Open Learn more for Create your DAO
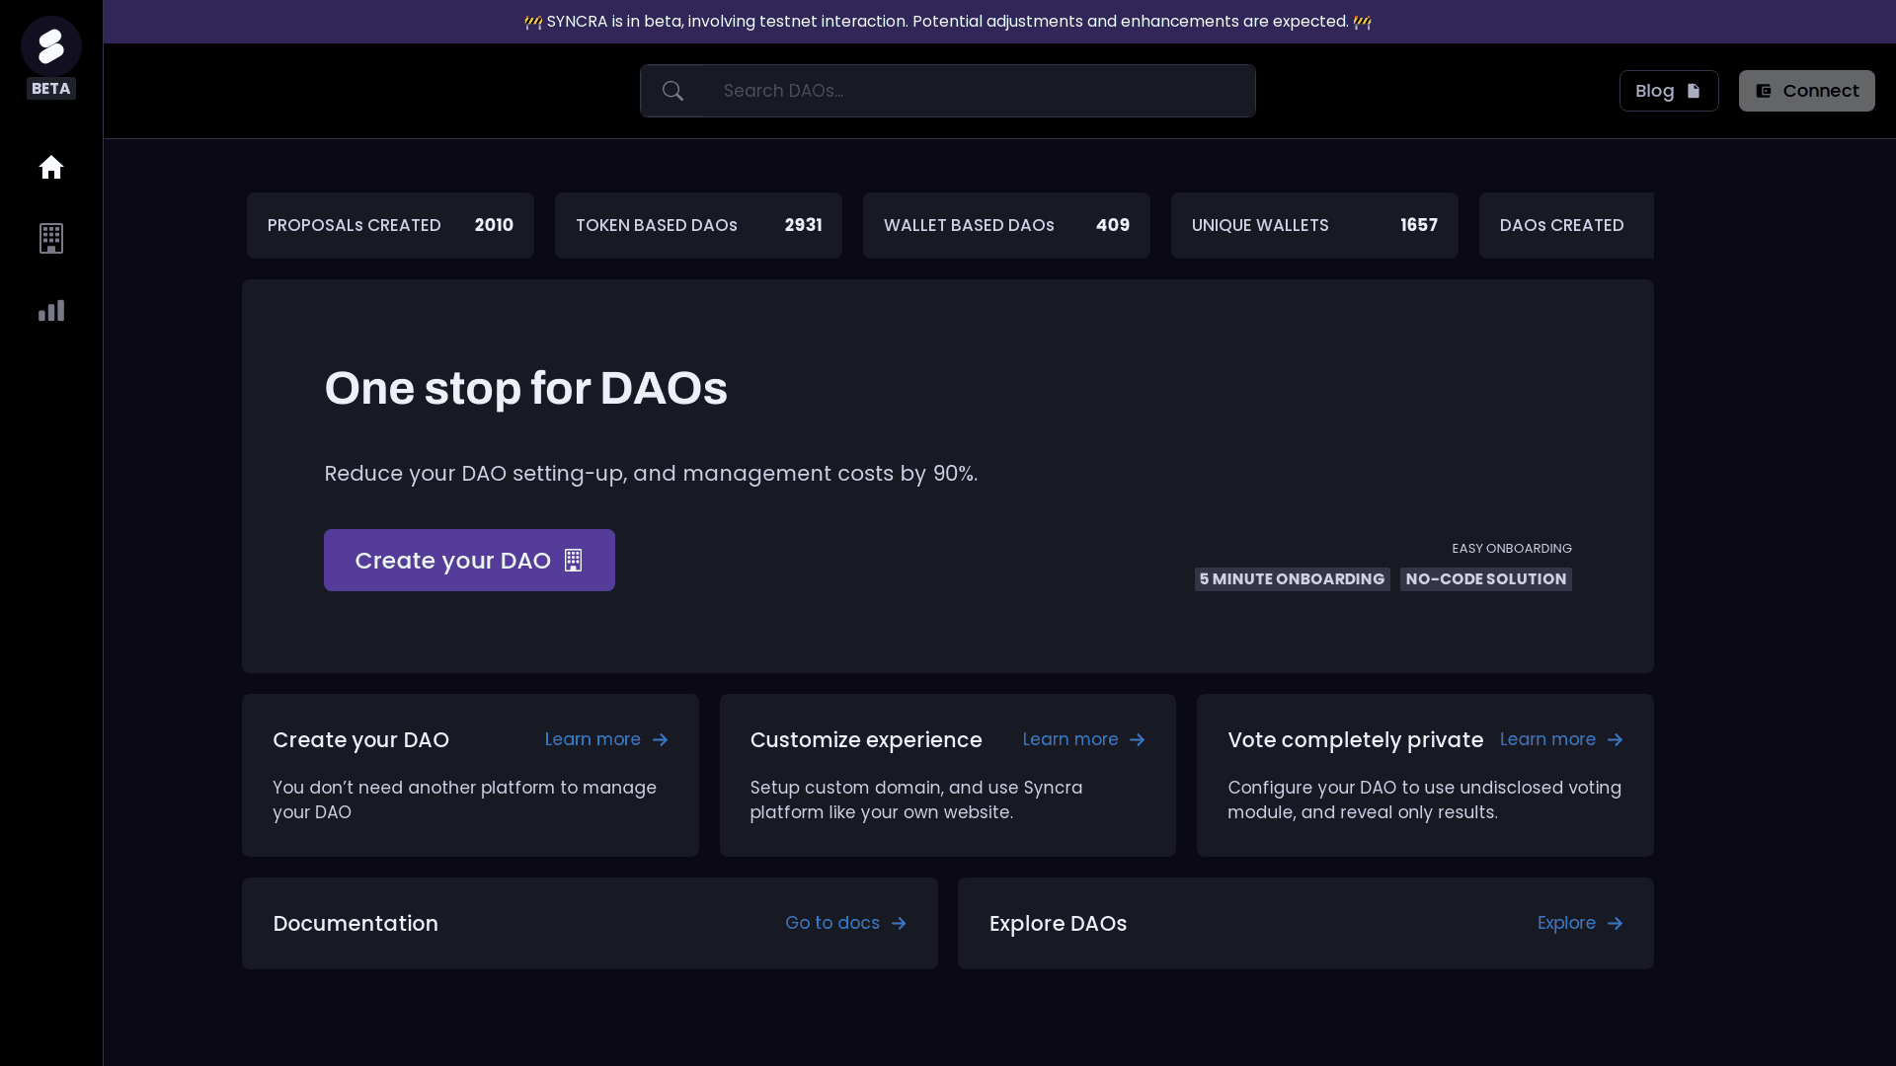 coord(606,740)
